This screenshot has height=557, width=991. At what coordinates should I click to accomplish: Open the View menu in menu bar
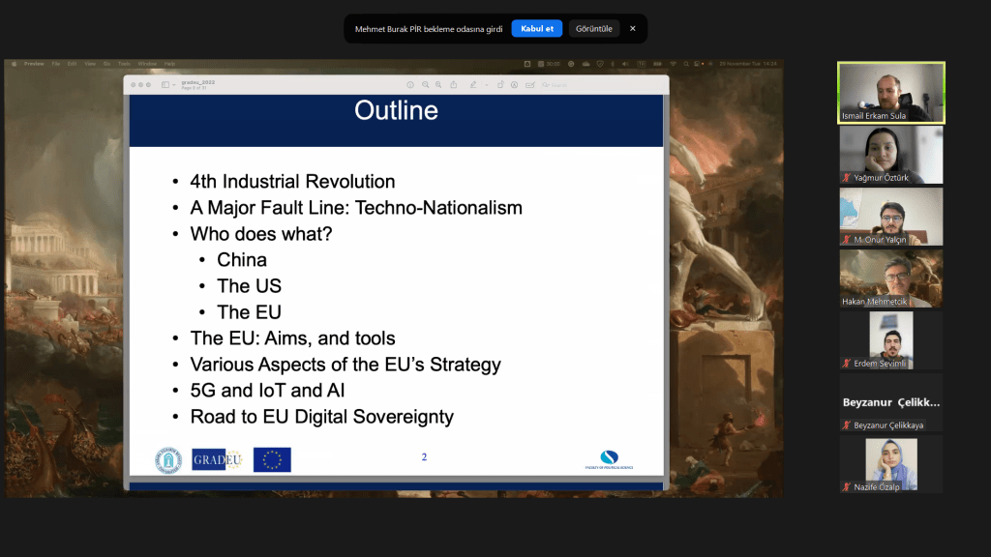[88, 64]
